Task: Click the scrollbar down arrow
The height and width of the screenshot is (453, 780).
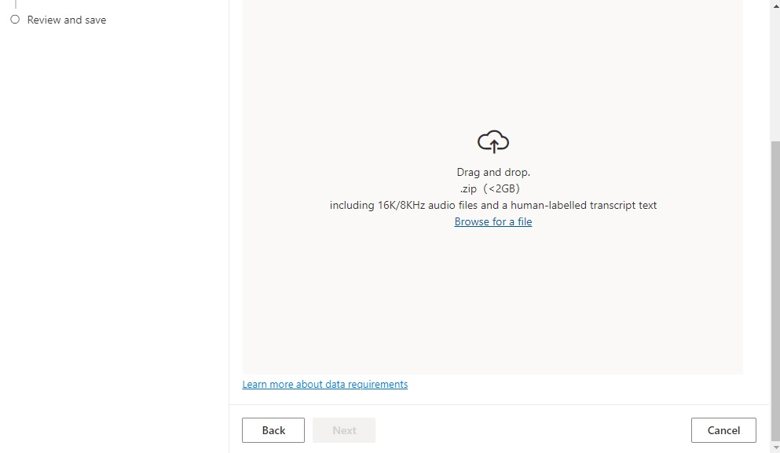Action: pyautogui.click(x=775, y=448)
